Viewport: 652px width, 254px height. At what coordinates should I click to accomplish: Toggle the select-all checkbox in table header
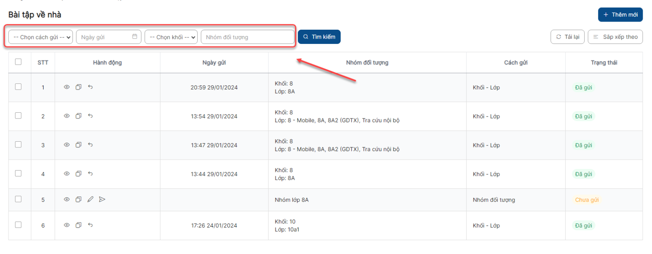tap(18, 62)
